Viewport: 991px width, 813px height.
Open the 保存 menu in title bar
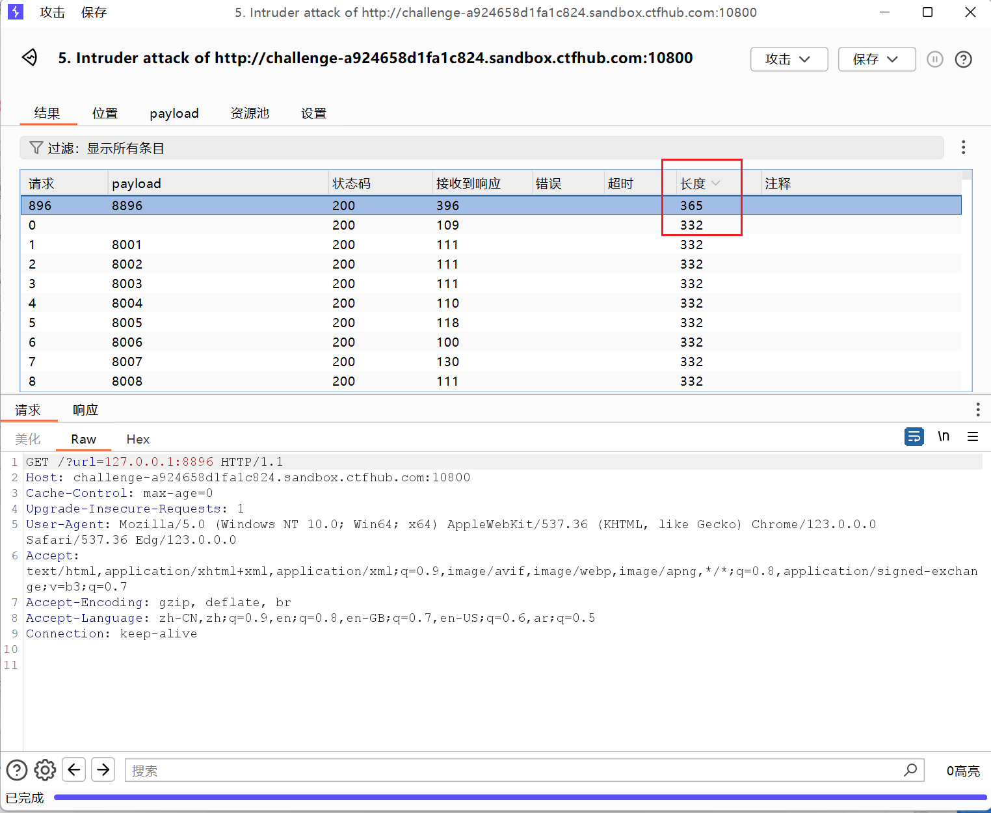(x=94, y=12)
